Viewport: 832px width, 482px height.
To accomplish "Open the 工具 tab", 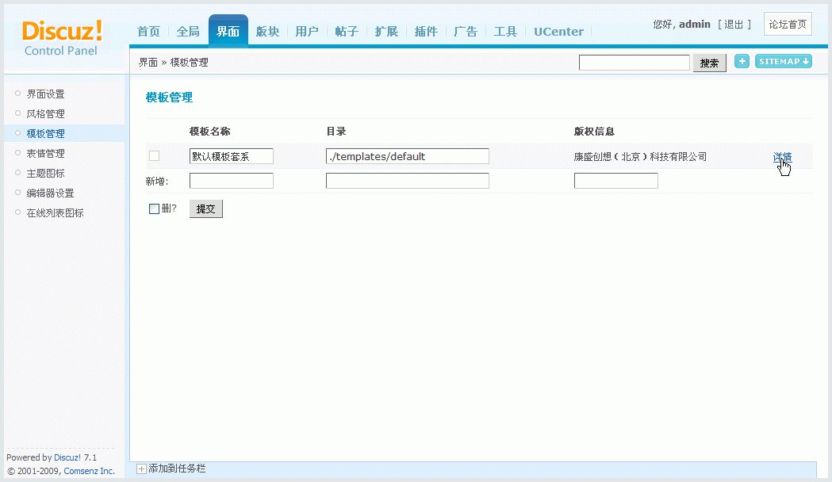I will click(505, 32).
